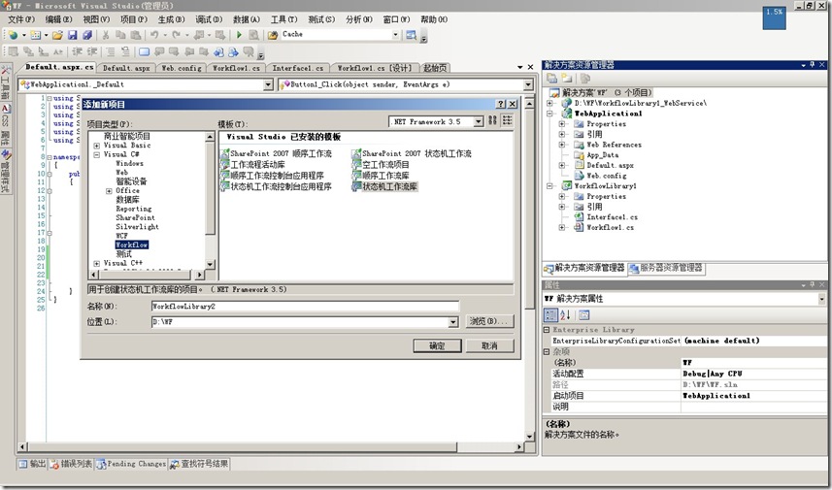
Task: Open the 错误列表 error list tab
Action: click(x=72, y=464)
